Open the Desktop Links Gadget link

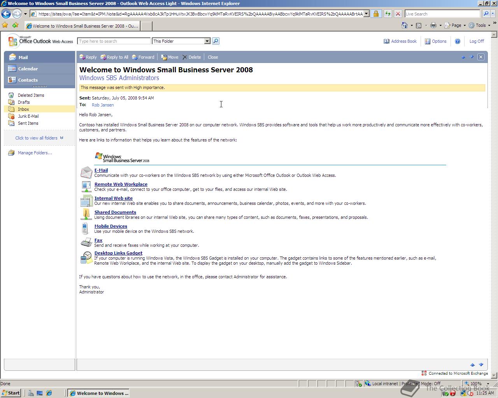(x=118, y=253)
